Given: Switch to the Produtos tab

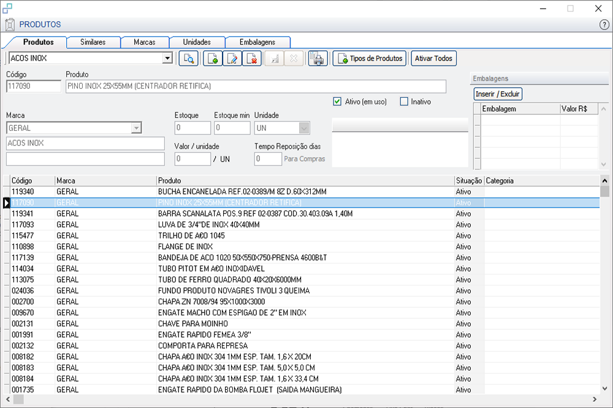Looking at the screenshot, I should pos(38,42).
